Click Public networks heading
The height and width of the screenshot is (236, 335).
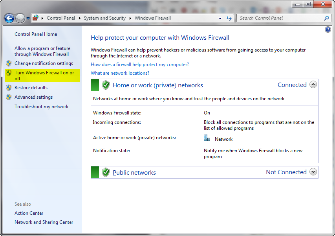click(x=134, y=172)
